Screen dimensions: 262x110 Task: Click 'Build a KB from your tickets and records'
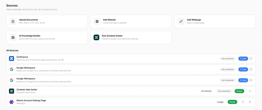37,39
